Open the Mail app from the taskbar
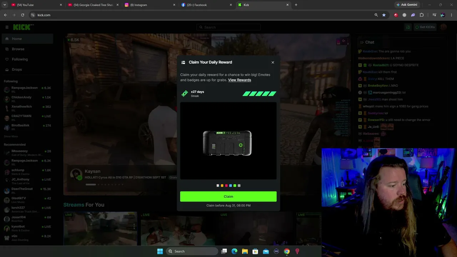457x257 pixels. coord(266,251)
